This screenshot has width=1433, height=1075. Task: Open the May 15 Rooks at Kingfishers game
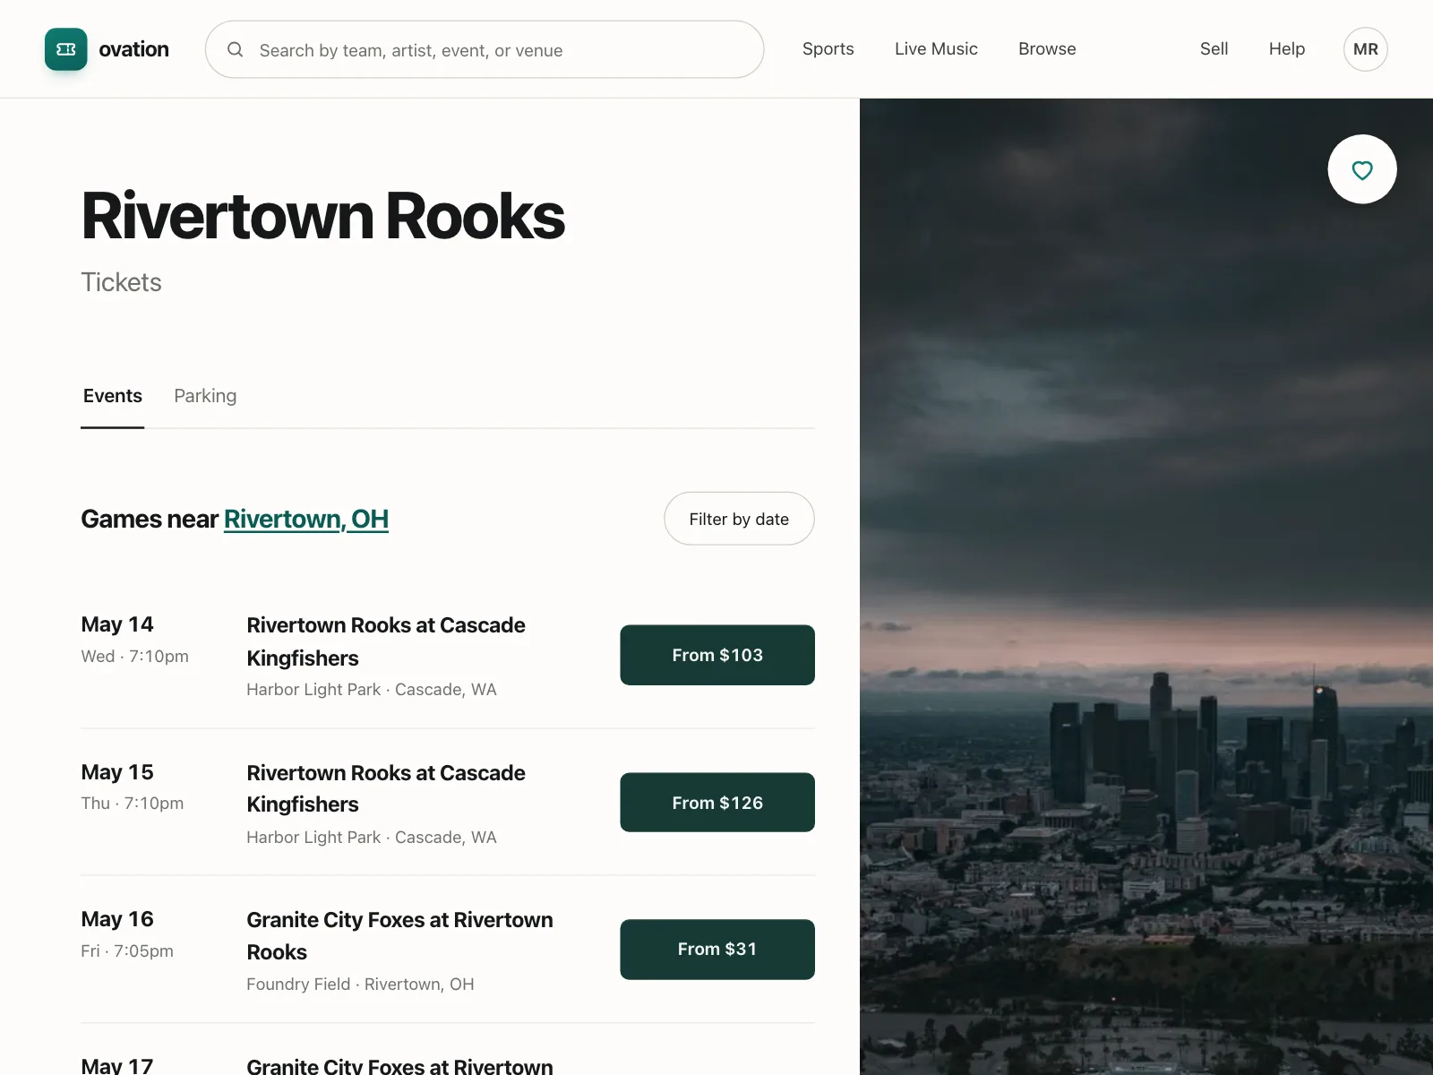[386, 788]
